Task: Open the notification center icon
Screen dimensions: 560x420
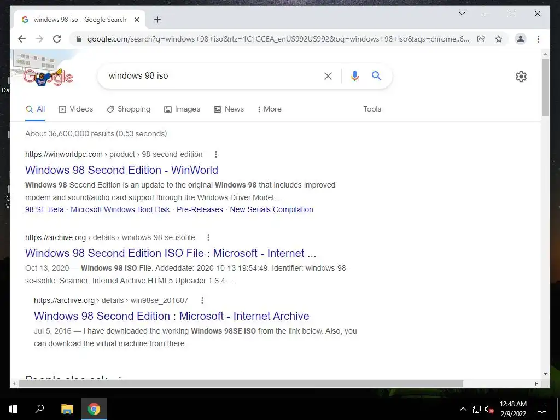Action: tap(542, 409)
